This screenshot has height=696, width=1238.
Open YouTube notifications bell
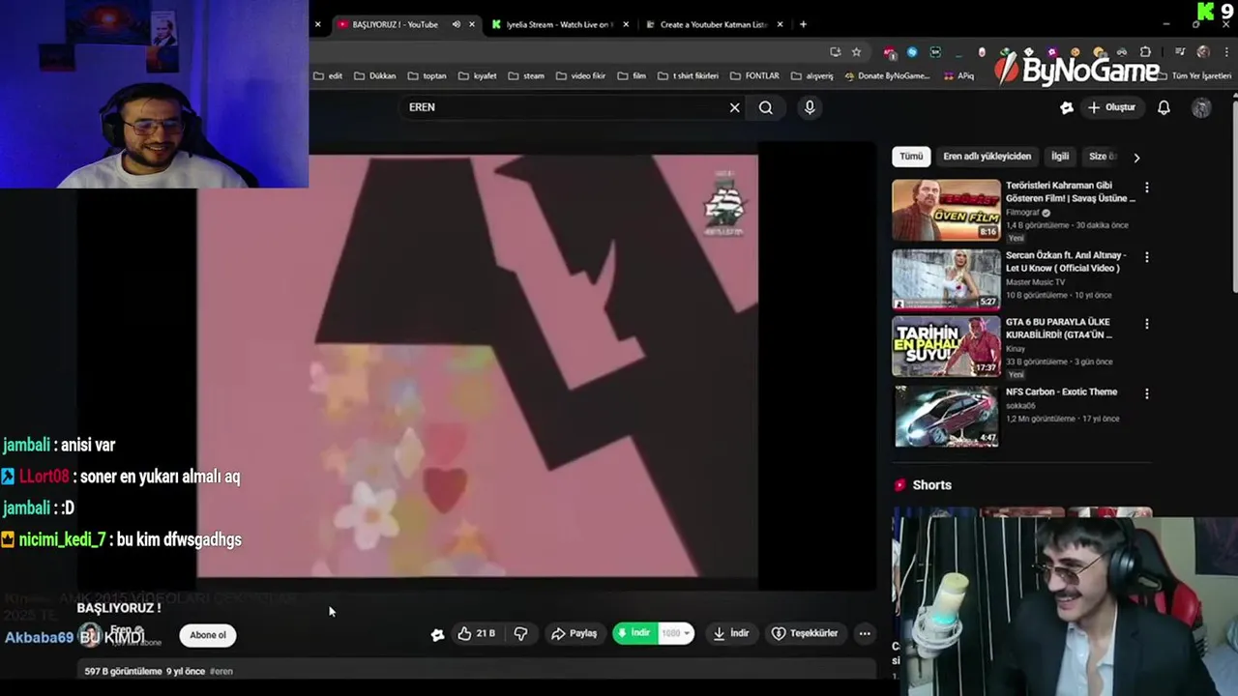[x=1164, y=107]
